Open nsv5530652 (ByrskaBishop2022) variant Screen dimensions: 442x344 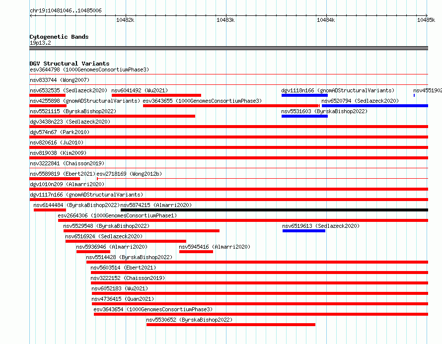[189, 320]
